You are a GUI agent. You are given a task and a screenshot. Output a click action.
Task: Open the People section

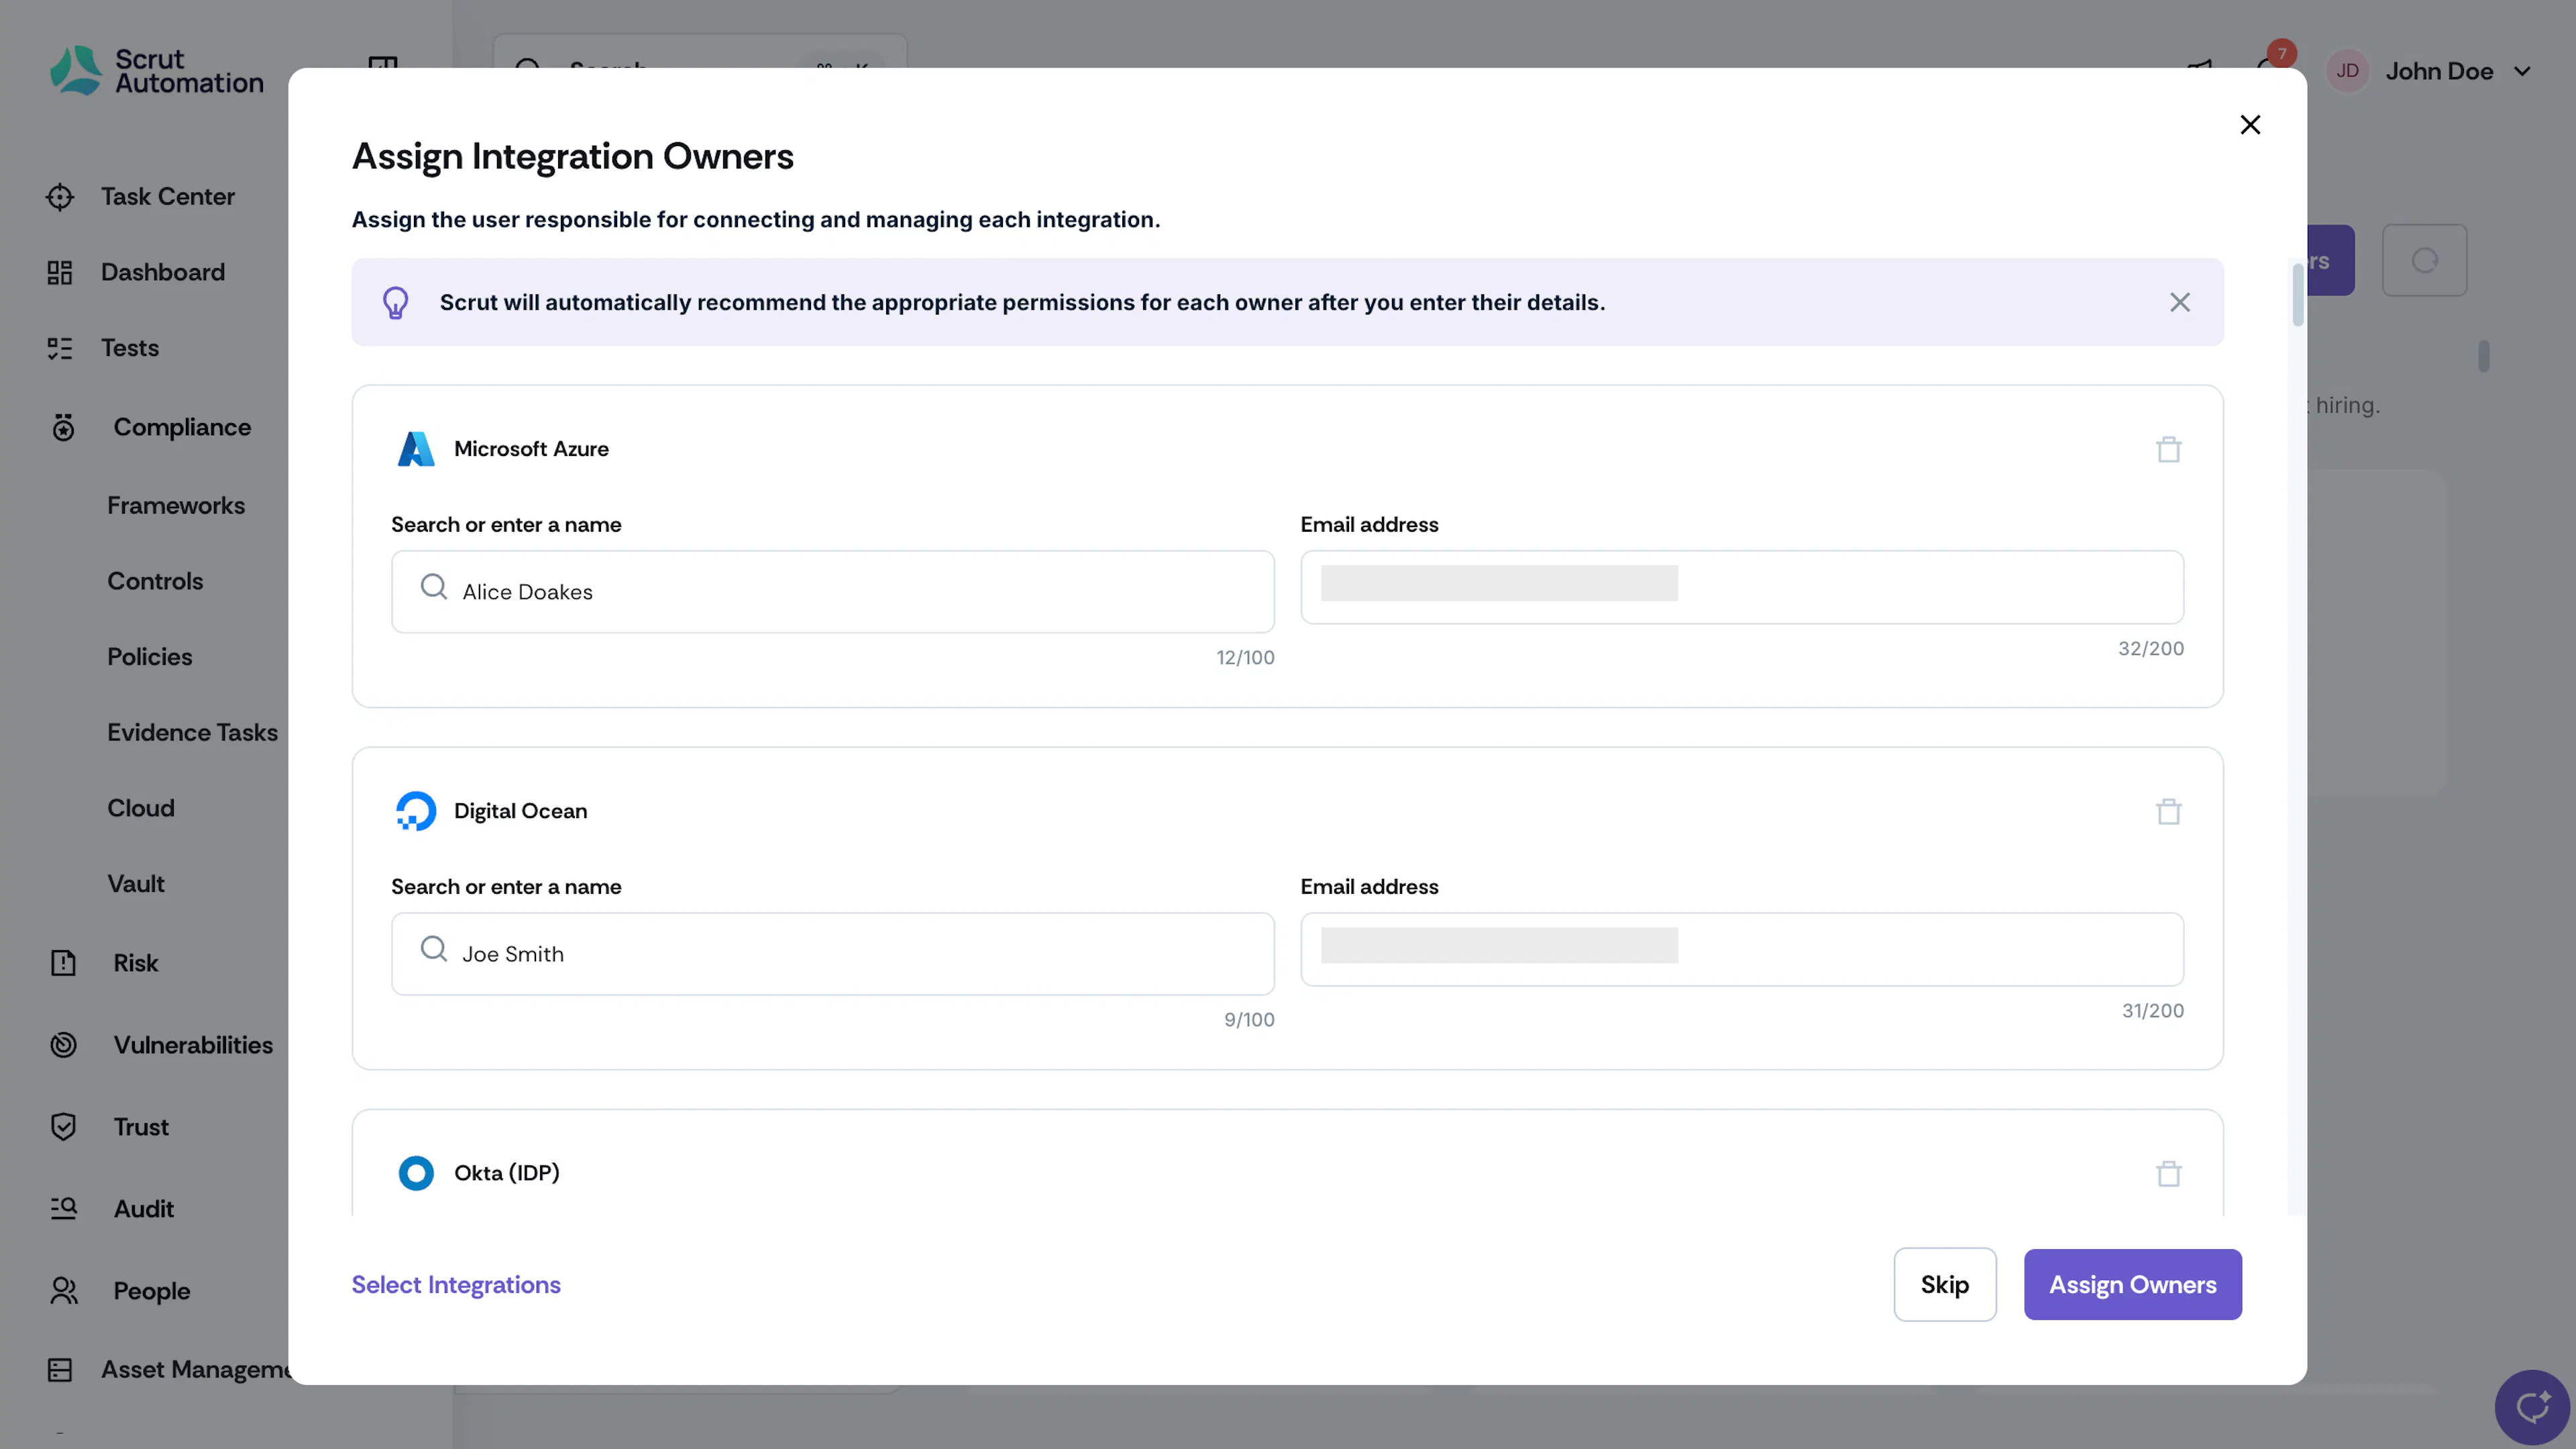click(120, 1290)
